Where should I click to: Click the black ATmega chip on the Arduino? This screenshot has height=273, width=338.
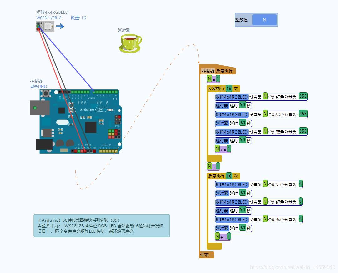(91, 127)
